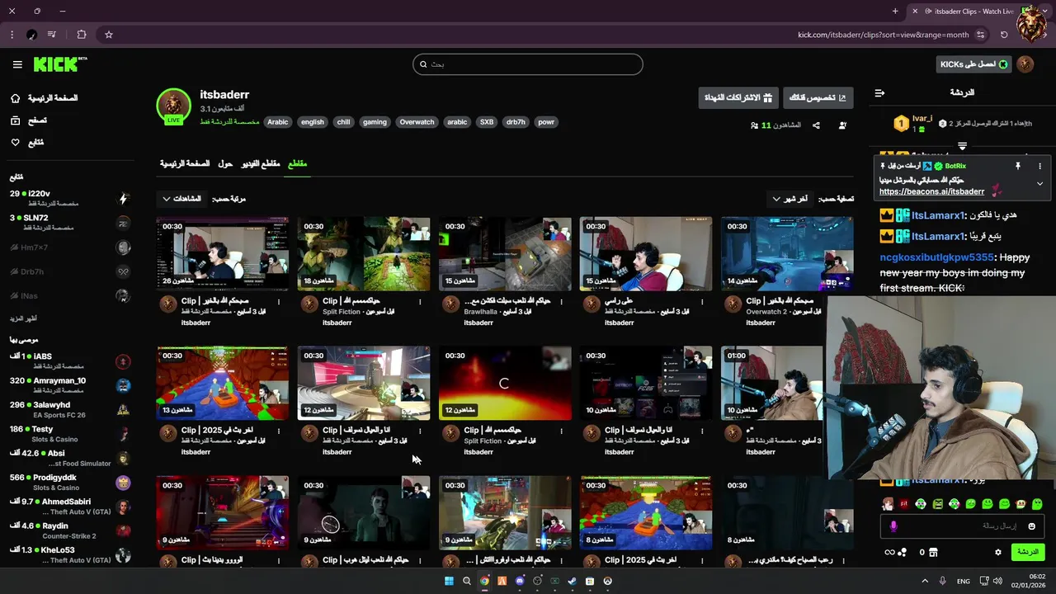This screenshot has height=594, width=1056.
Task: Open recommended channel Prodigygdk
Action: tap(70, 482)
